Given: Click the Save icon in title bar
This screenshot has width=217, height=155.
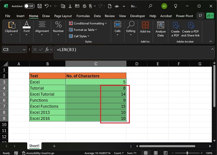Looking at the screenshot, I should pyautogui.click(x=39, y=6).
